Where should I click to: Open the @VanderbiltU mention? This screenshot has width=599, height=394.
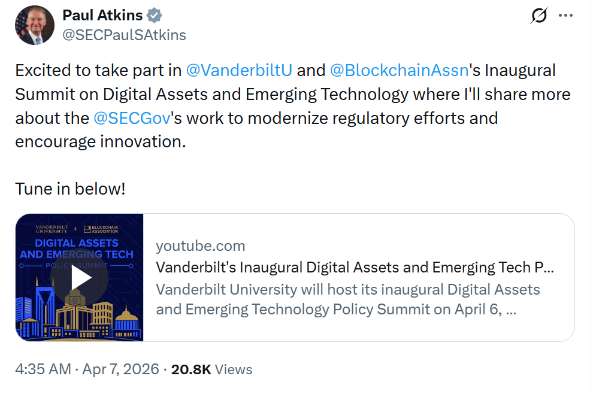pyautogui.click(x=239, y=70)
